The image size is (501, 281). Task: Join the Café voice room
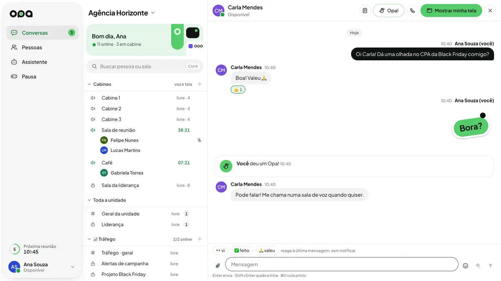pos(145,163)
